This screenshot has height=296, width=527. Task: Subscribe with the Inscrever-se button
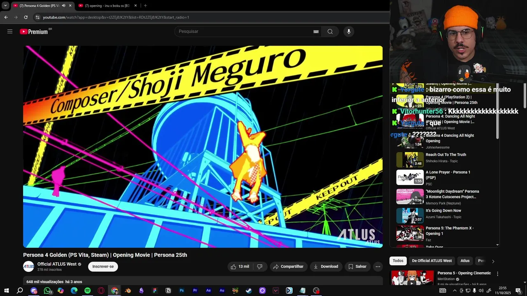[x=103, y=266]
